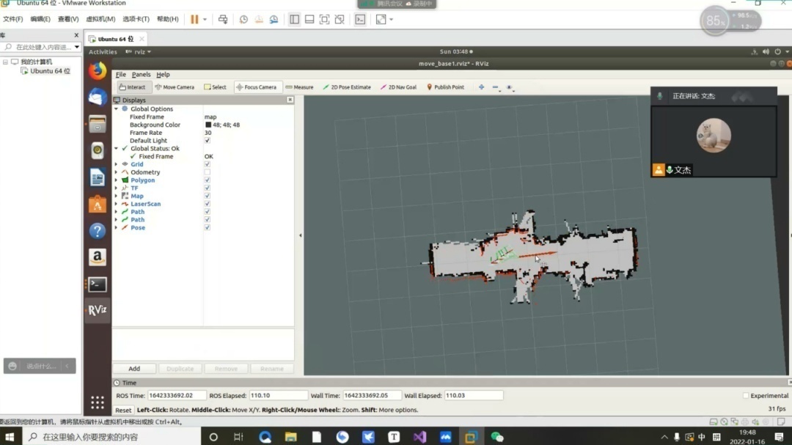Launch Terminal from the Ubuntu dock

[98, 284]
